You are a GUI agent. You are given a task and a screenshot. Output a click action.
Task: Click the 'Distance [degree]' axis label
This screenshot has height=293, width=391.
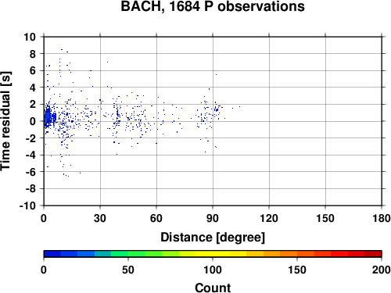click(213, 238)
